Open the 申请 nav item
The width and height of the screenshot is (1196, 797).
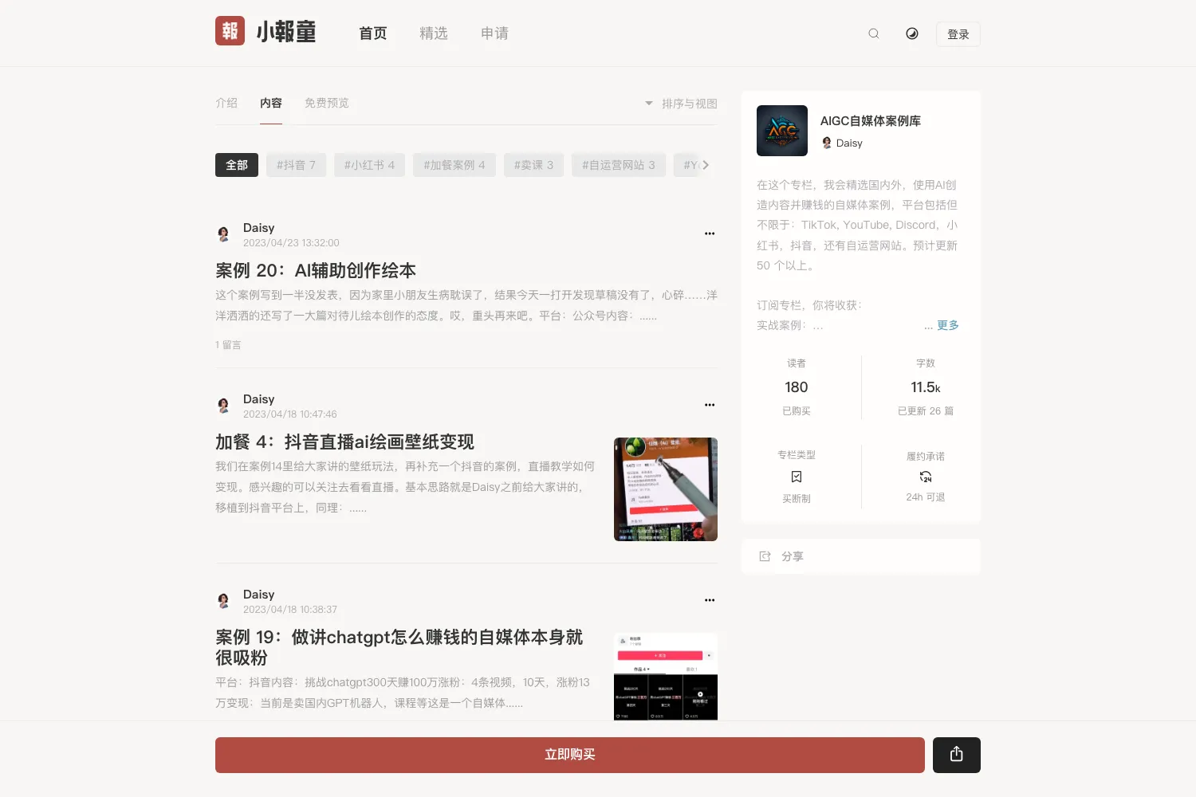tap(494, 33)
